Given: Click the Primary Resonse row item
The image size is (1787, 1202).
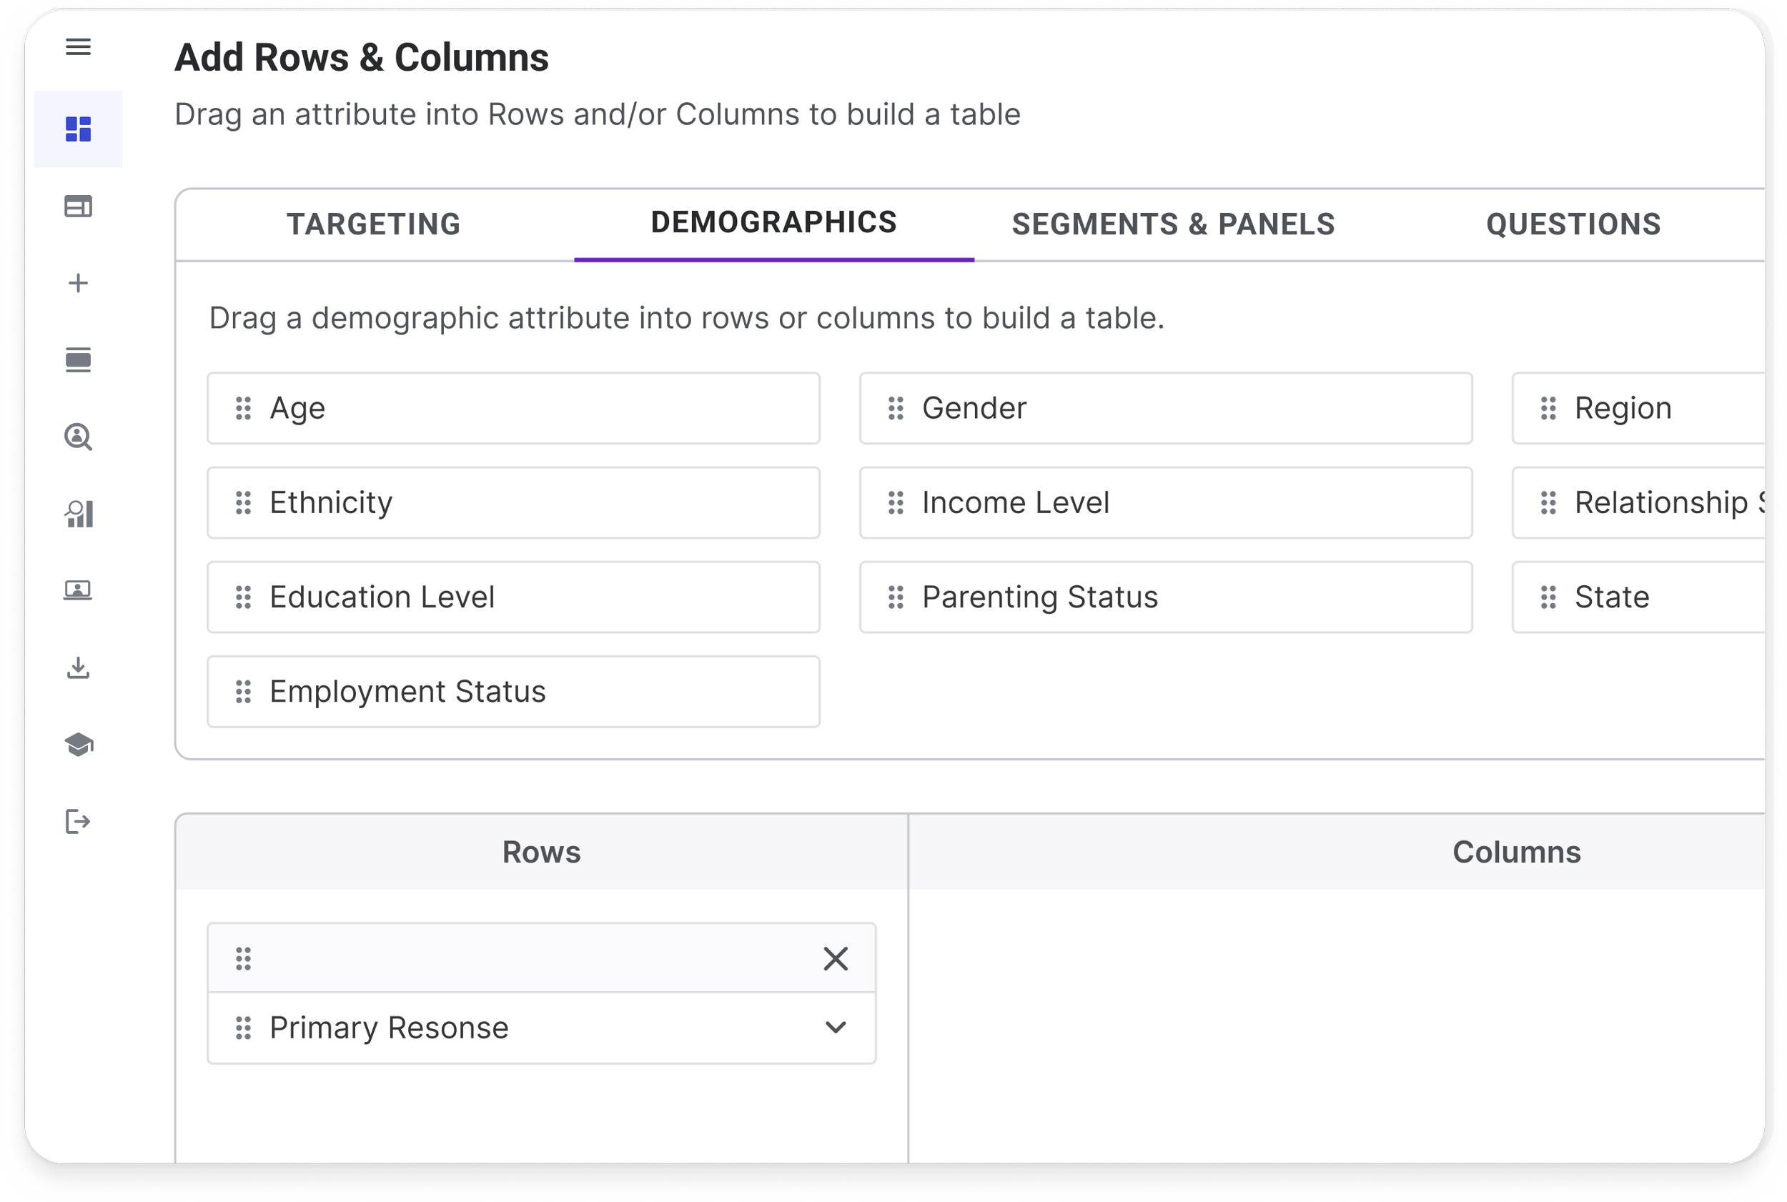Looking at the screenshot, I should point(542,1028).
